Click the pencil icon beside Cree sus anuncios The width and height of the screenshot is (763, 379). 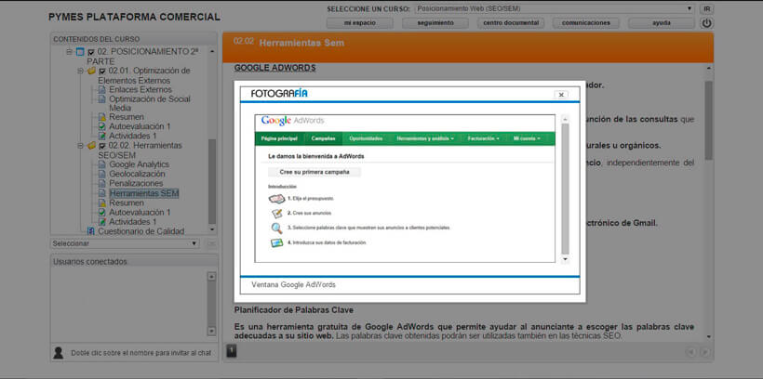(x=277, y=214)
